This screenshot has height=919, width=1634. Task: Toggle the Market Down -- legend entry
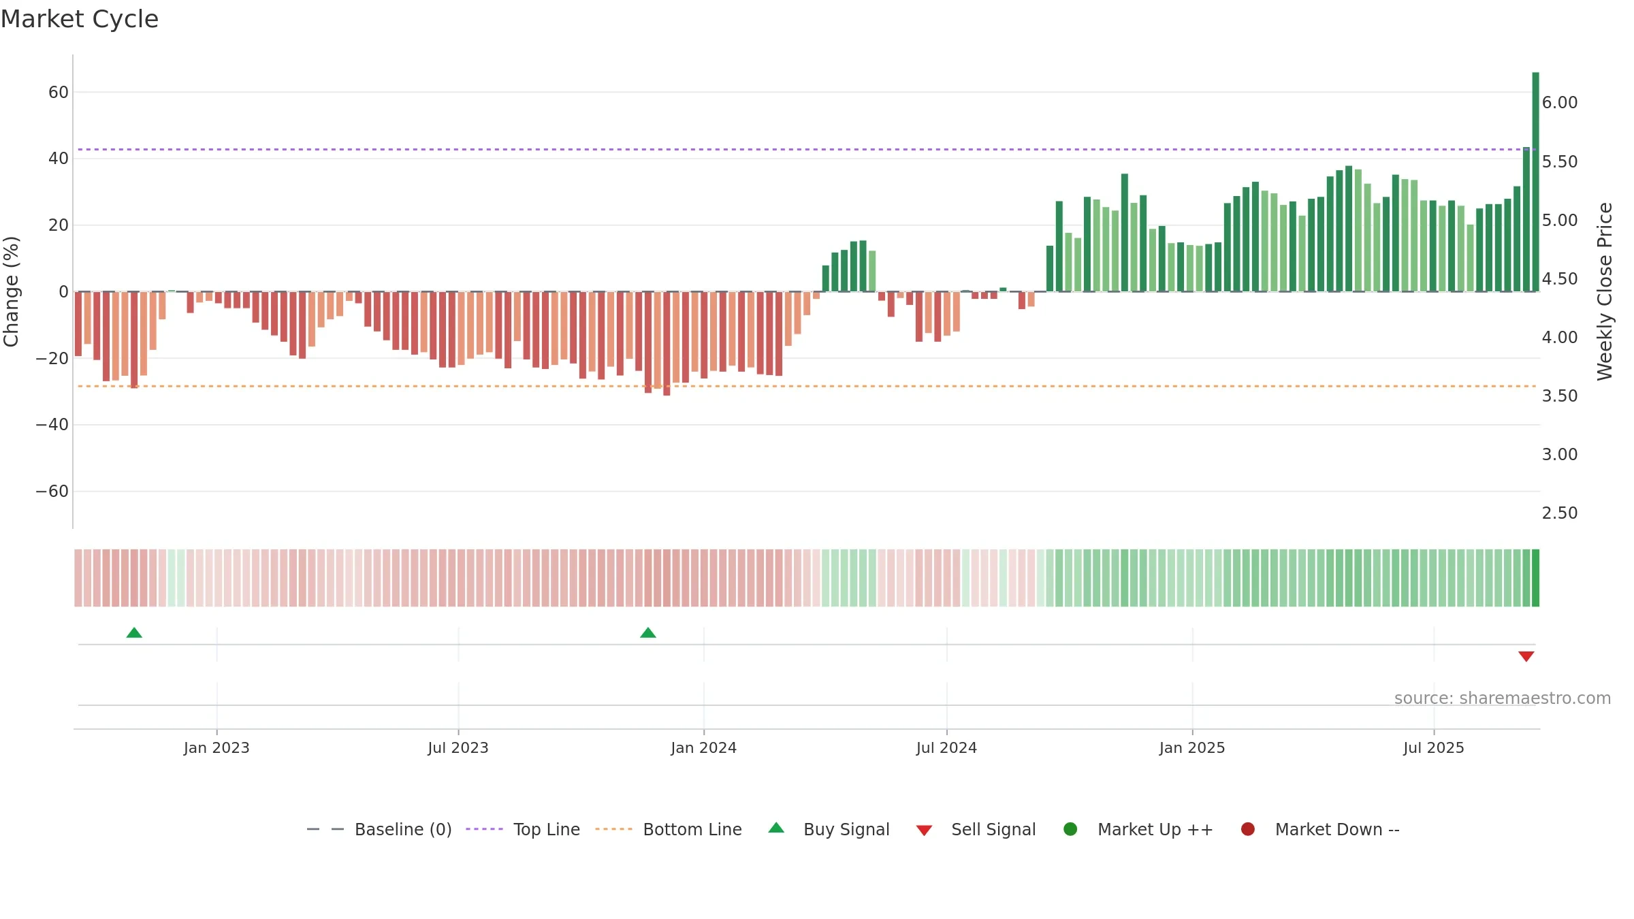[x=1320, y=829]
